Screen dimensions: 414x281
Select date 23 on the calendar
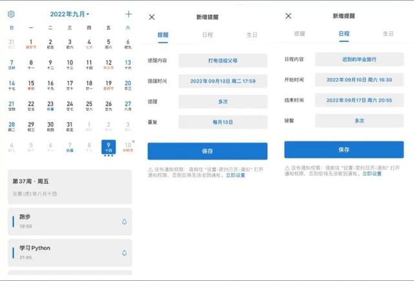[50, 106]
